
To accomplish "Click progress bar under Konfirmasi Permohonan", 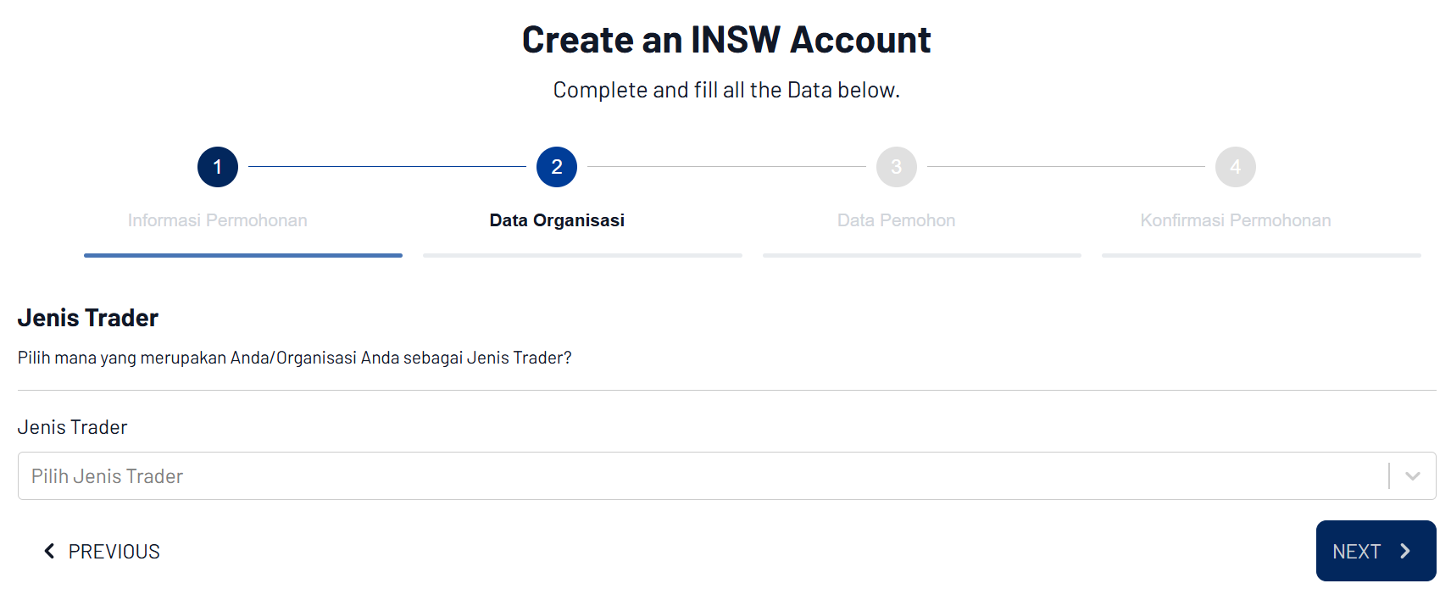I will pos(1260,255).
